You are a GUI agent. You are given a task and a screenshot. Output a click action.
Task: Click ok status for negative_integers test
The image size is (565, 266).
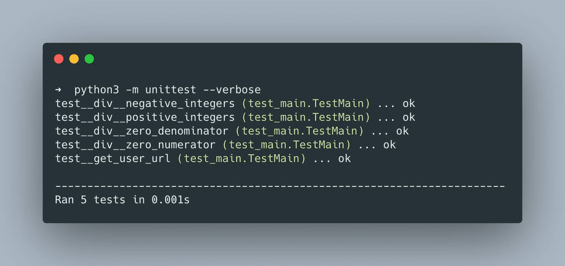[x=409, y=104]
